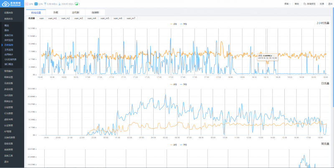Viewport: 334px width, 168px height.
Task: Click the WeChat icon beside 微信绑定
Action: point(305,4)
